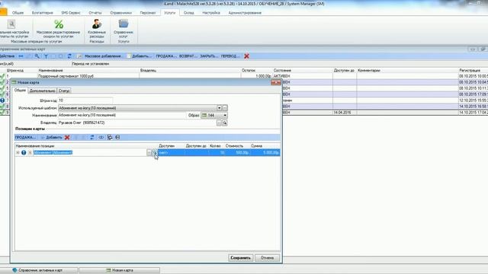This screenshot has height=274, width=488.
Task: Click the red X delete icon in main toolbar
Action: pyautogui.click(x=246, y=56)
